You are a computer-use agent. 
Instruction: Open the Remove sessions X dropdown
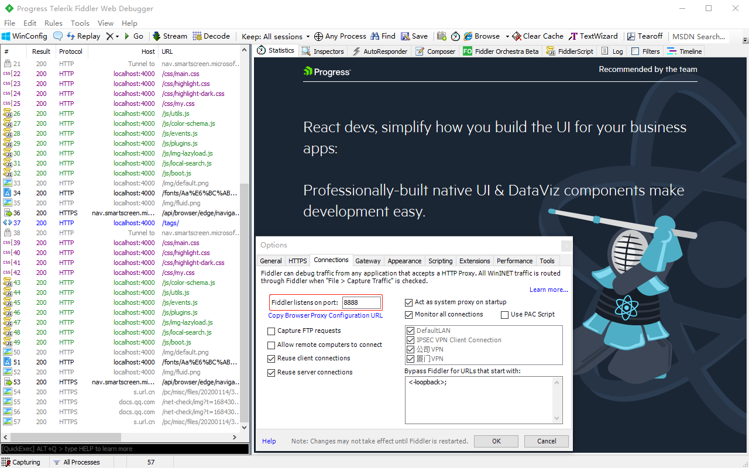pyautogui.click(x=112, y=36)
